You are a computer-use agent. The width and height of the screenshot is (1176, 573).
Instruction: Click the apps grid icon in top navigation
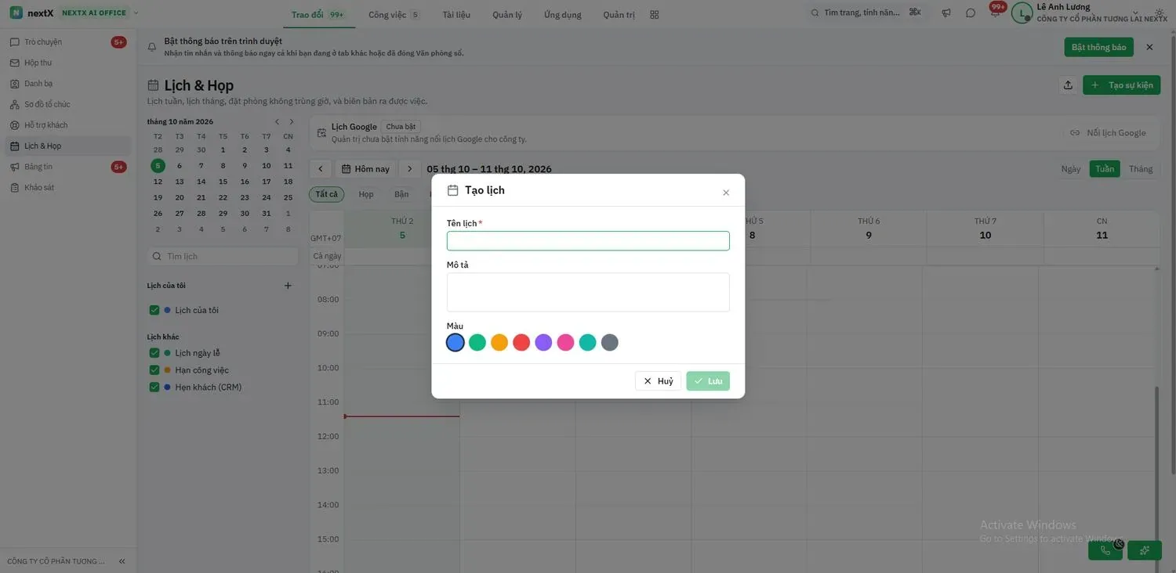[x=655, y=14]
